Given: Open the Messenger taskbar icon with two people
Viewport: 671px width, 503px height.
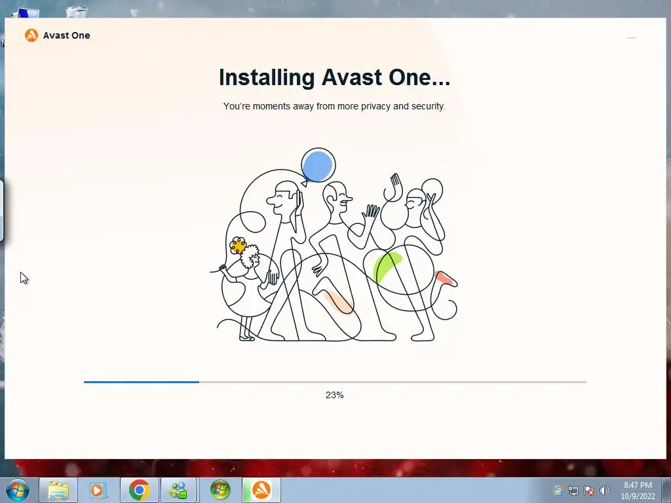Looking at the screenshot, I should point(179,490).
